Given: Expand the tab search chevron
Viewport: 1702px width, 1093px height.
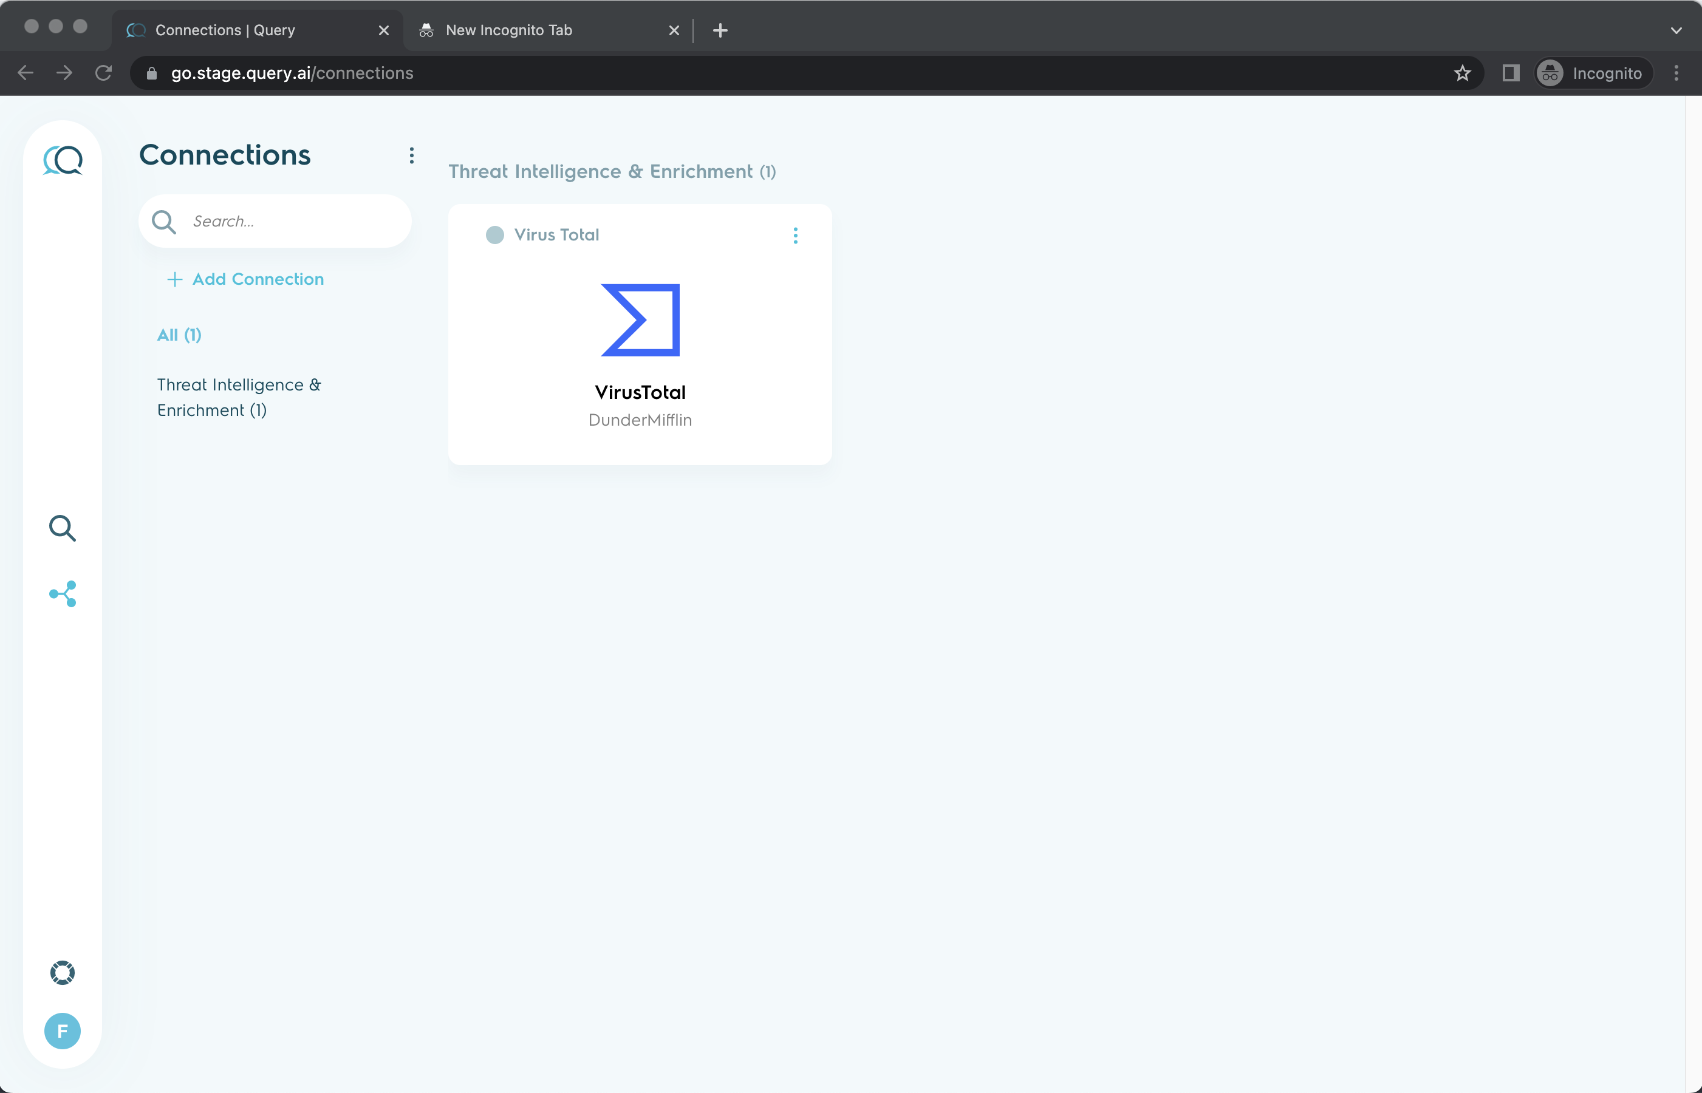Looking at the screenshot, I should point(1676,30).
